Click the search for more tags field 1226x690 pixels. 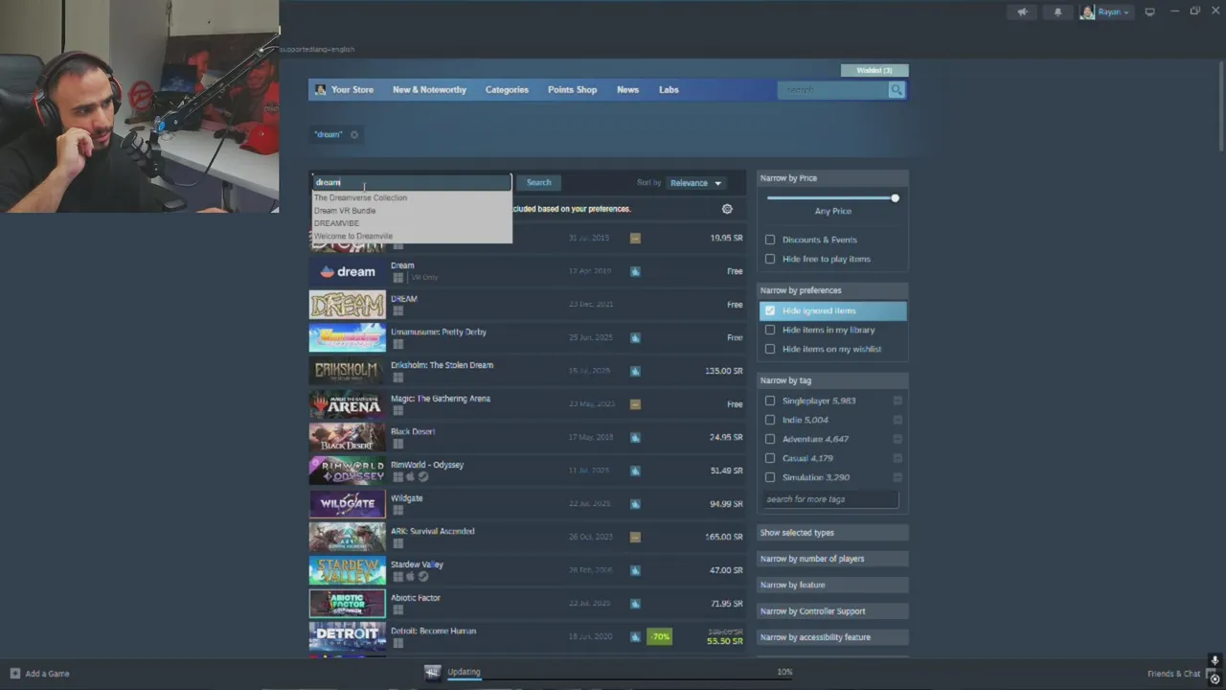(x=829, y=499)
